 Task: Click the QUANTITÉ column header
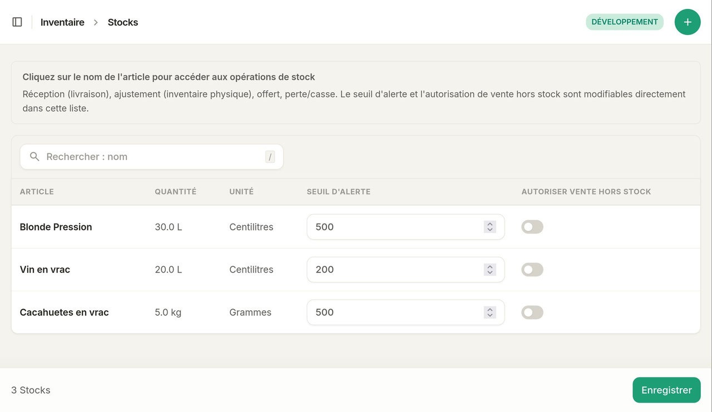coord(176,192)
